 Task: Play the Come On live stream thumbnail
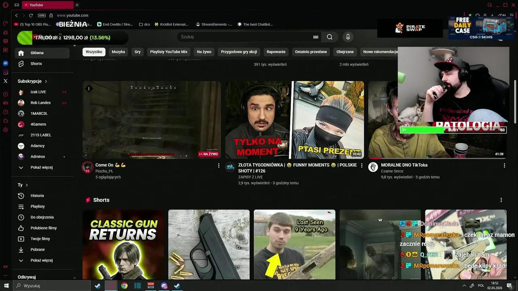152,120
